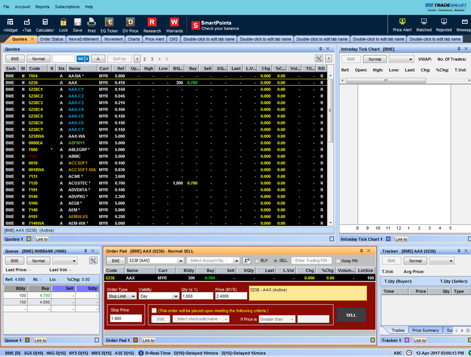
Task: Toggle the Quotes 1 panel bottom-right checkbox
Action: pyautogui.click(x=332, y=239)
